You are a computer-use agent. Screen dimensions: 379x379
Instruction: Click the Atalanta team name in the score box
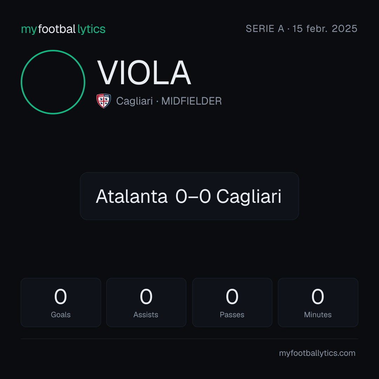pos(132,196)
